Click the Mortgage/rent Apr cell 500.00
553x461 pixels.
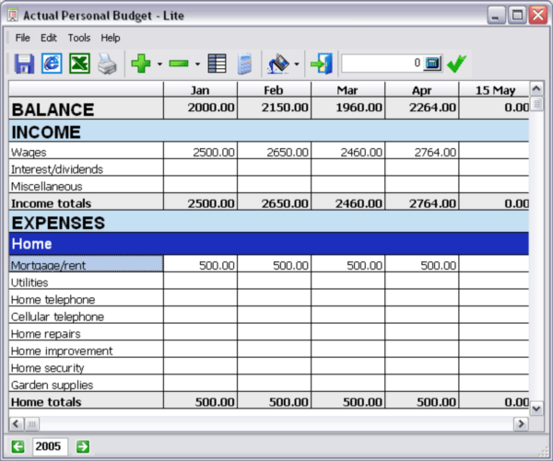point(422,264)
